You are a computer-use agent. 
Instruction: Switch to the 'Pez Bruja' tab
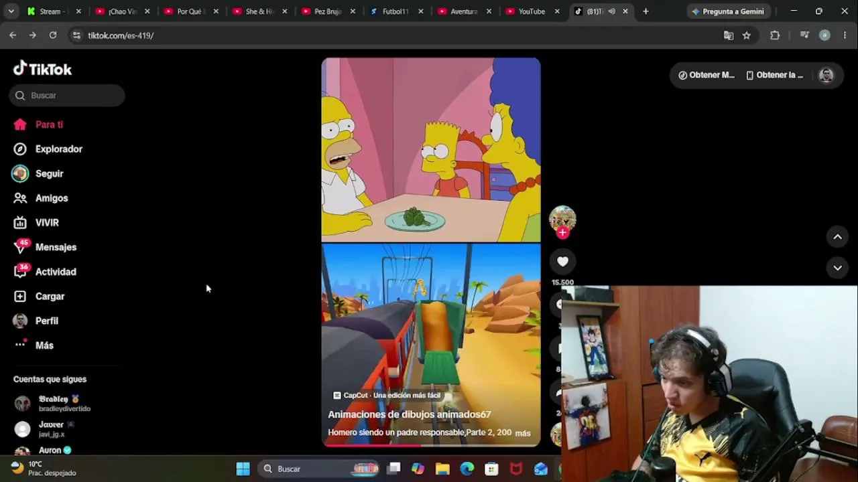(327, 11)
